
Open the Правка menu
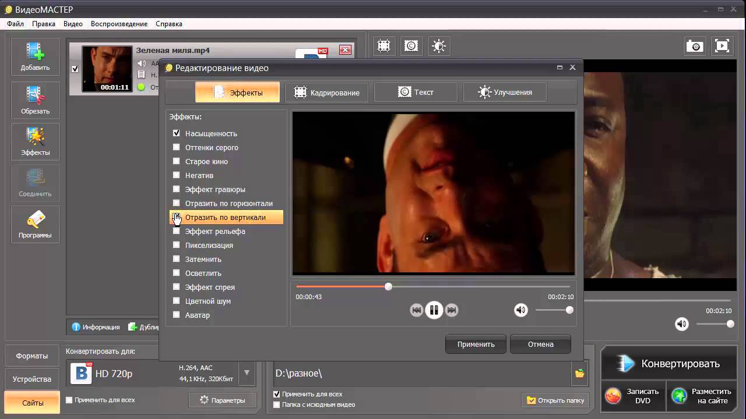[44, 24]
